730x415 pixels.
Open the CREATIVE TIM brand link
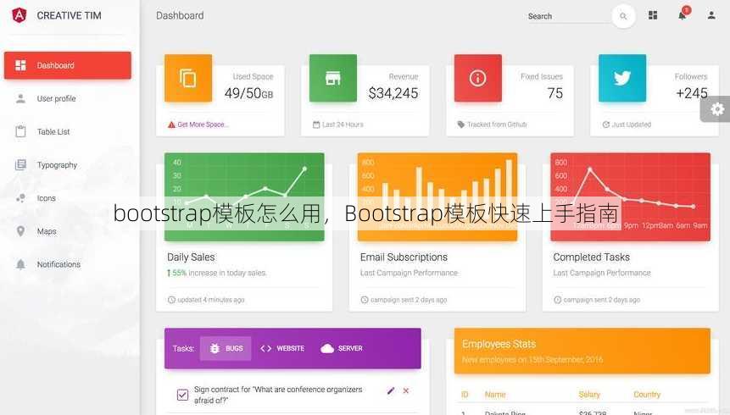tap(69, 15)
